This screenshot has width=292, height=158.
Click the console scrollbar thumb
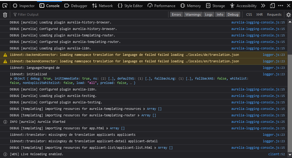pos(290,103)
